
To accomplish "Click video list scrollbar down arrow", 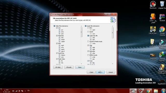I will (81, 64).
